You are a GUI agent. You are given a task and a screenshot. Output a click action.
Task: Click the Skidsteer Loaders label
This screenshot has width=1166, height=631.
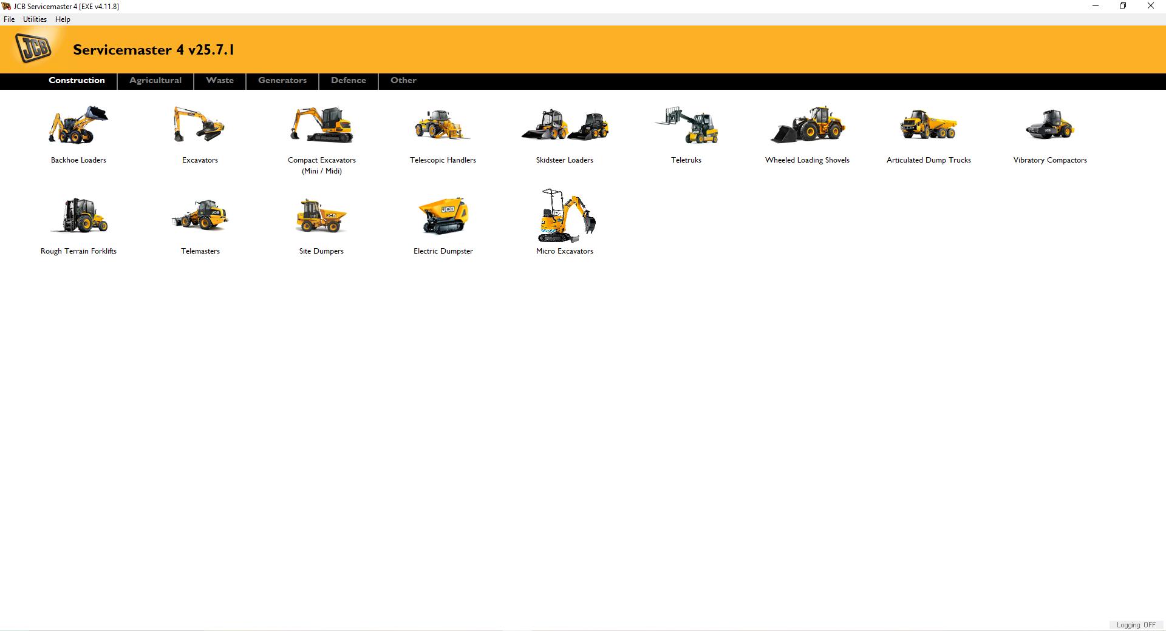coord(565,160)
